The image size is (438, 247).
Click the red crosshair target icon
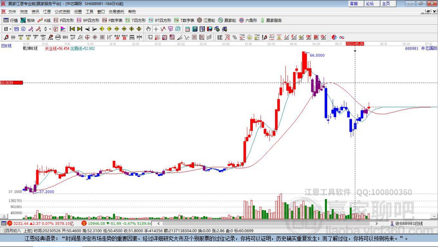(87, 38)
